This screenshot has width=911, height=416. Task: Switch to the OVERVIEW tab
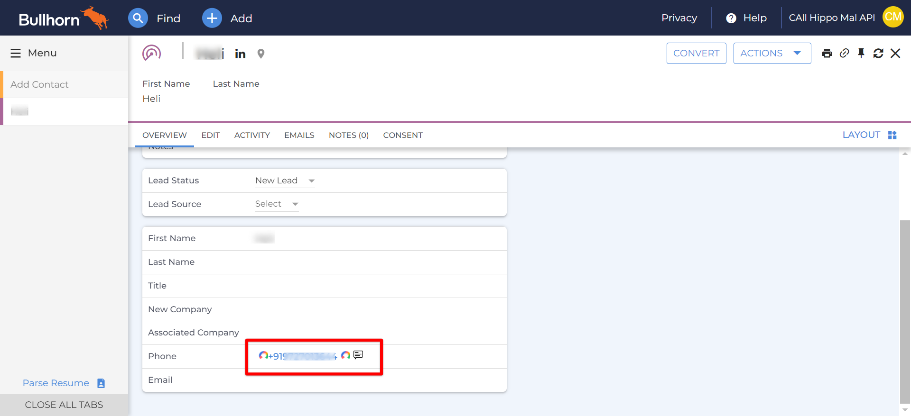(165, 135)
